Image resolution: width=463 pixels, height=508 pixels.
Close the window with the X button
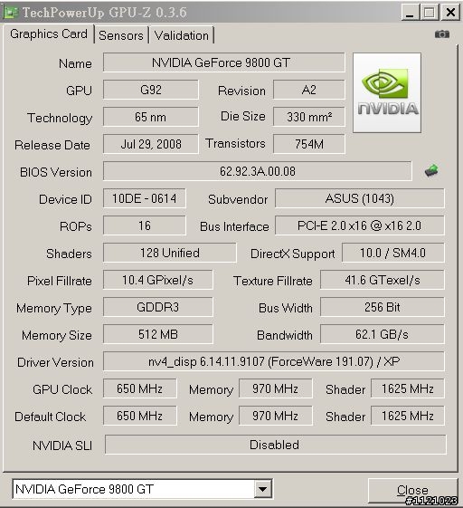pyautogui.click(x=450, y=13)
